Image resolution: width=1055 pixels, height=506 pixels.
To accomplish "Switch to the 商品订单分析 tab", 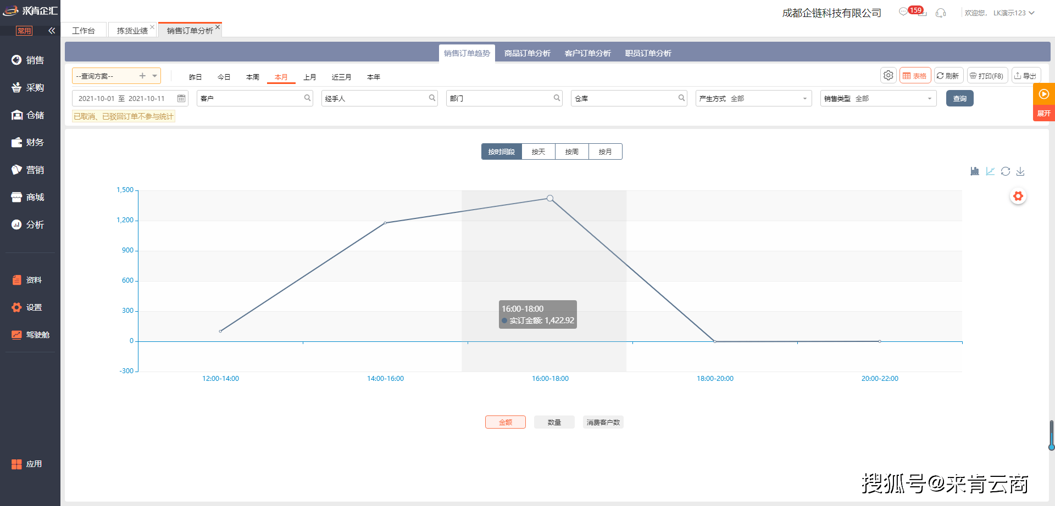I will tap(527, 53).
